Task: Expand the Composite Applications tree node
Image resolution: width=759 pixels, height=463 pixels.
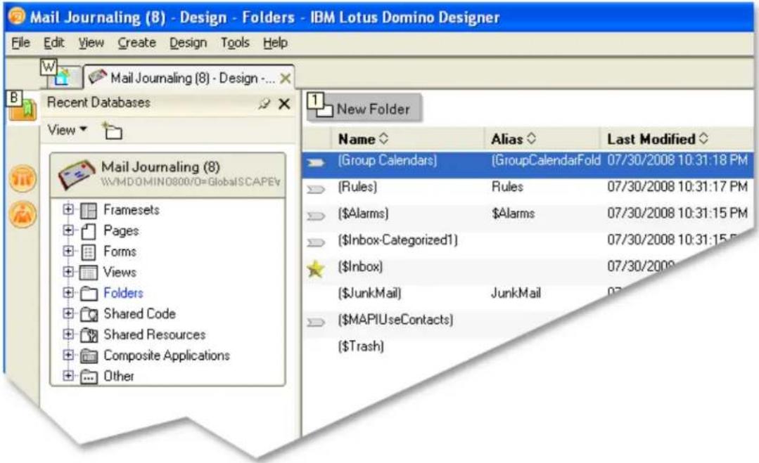Action: (68, 355)
